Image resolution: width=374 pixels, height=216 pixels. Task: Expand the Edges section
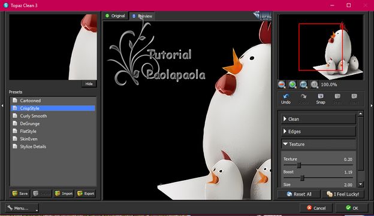[318, 132]
